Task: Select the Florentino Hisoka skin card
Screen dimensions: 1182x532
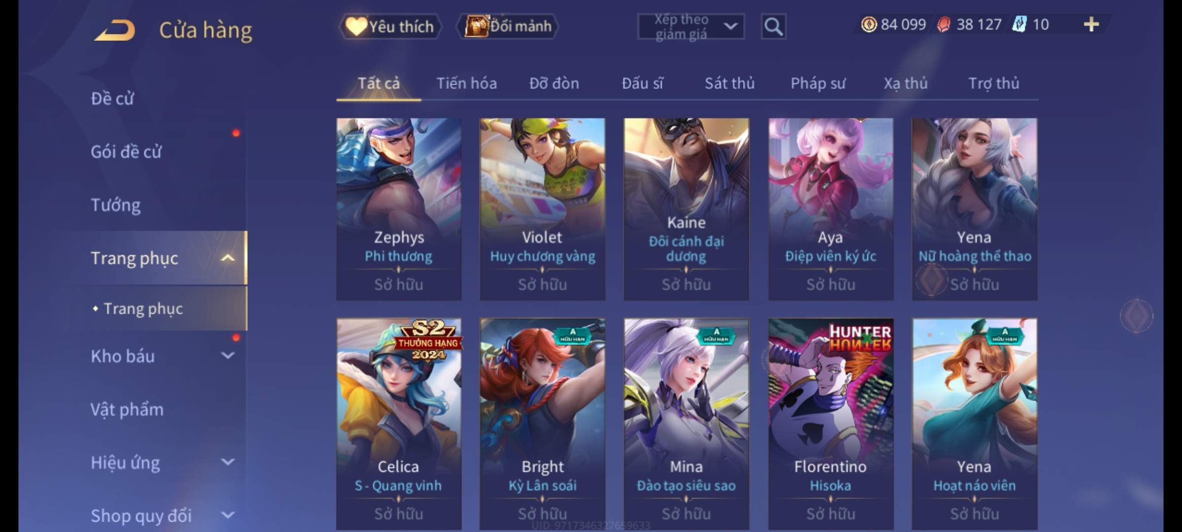Action: click(x=830, y=424)
